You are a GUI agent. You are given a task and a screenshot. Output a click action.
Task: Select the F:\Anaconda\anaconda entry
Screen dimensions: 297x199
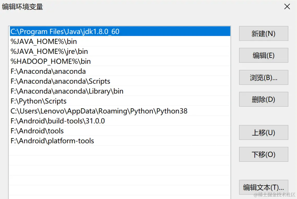(120, 71)
